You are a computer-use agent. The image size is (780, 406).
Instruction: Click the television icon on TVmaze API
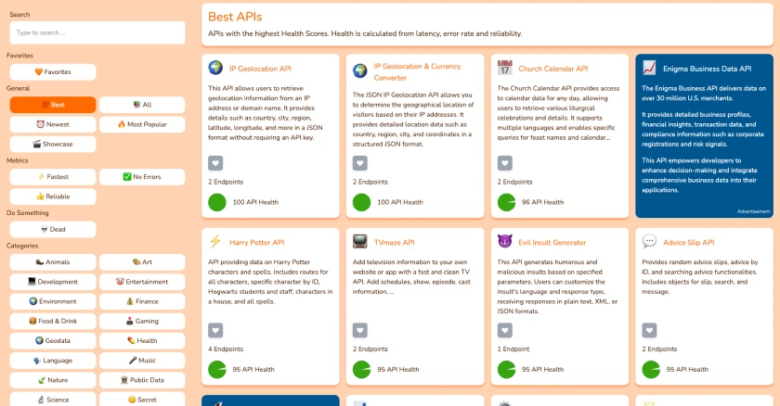coord(359,242)
